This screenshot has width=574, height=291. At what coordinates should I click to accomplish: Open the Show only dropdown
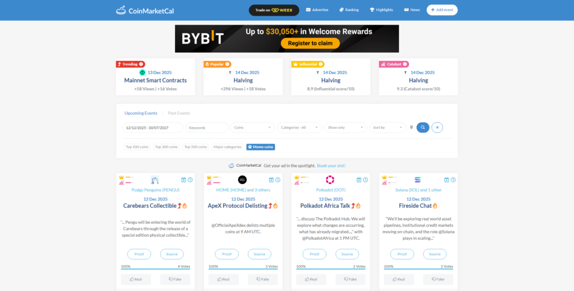click(x=345, y=128)
